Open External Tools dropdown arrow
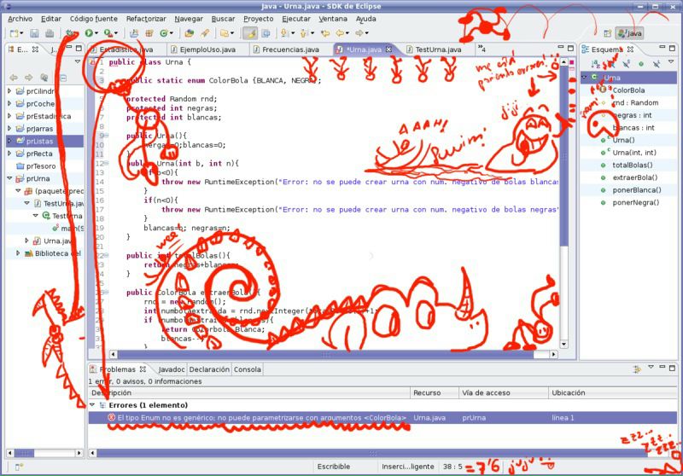Viewport: 683px width, 476px height. (x=116, y=33)
